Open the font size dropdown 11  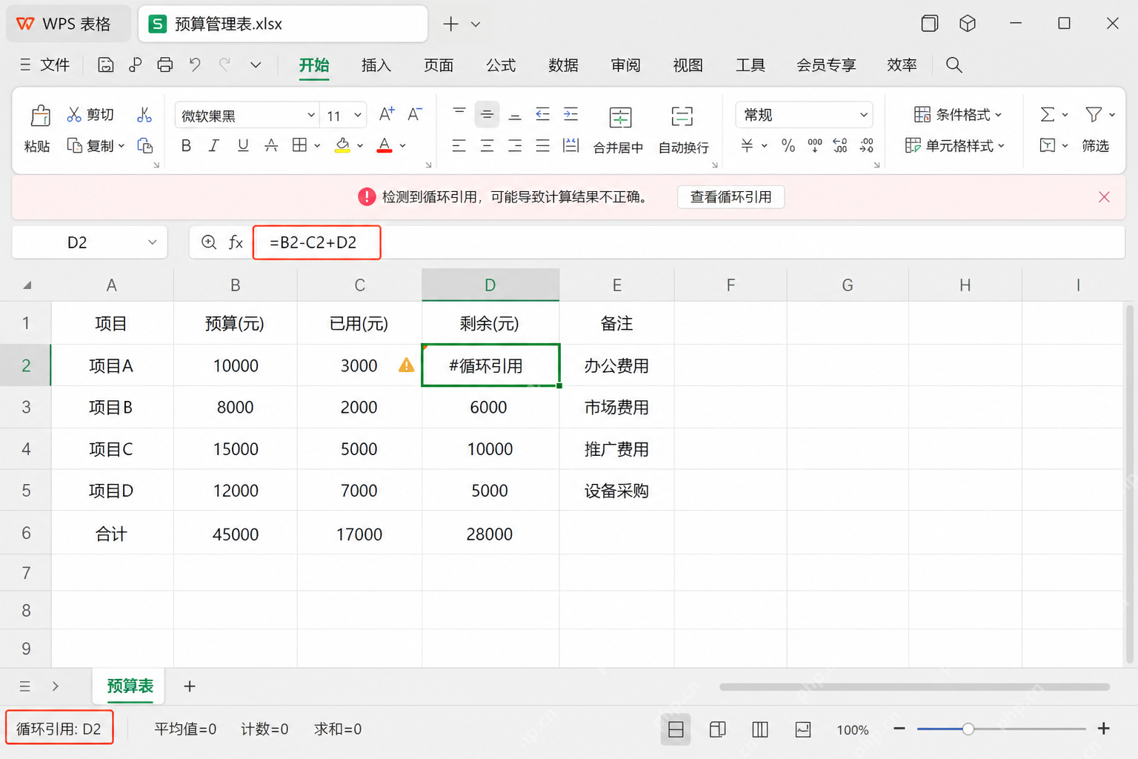tap(358, 115)
